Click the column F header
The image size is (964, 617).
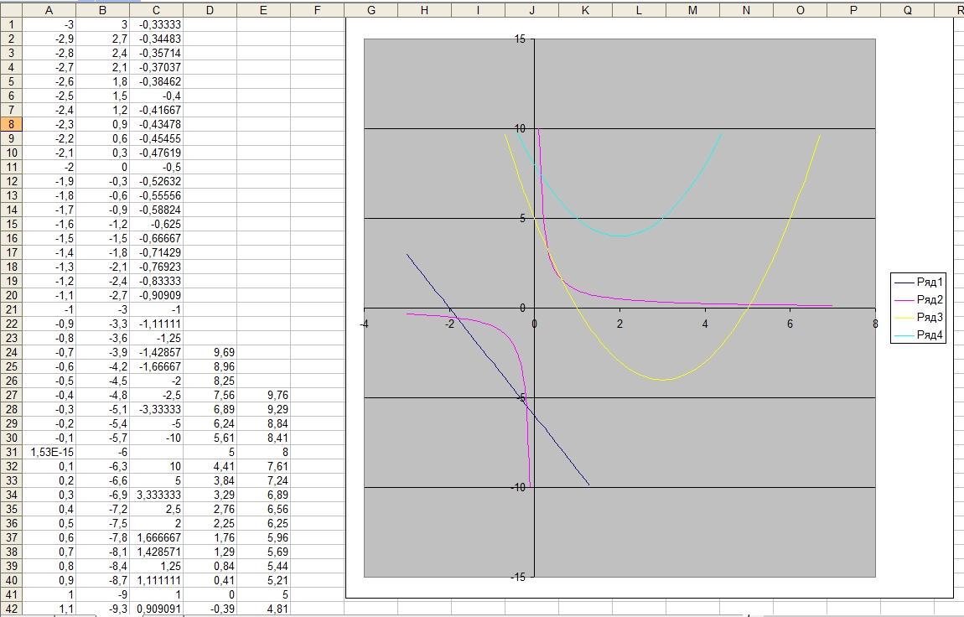pyautogui.click(x=317, y=9)
